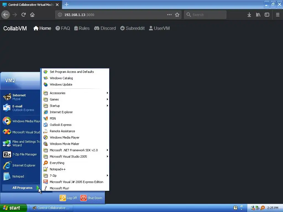Viewport: 283px width, 212px height.
Task: Open the Rules page link
Action: 82,28
